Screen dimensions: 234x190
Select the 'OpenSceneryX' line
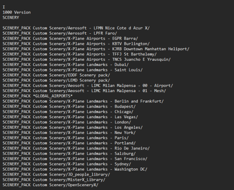pyautogui.click(x=50, y=185)
